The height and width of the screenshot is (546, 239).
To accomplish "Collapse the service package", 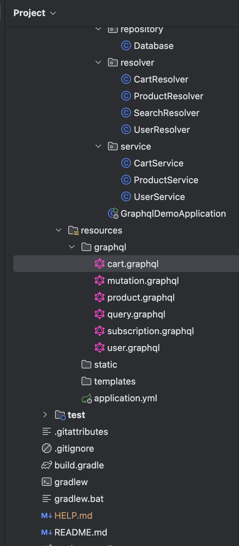I will click(99, 146).
